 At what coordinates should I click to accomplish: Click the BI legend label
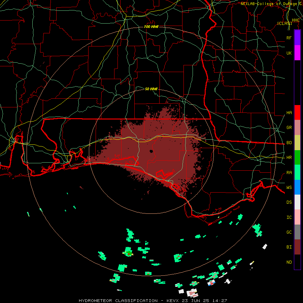click(289, 247)
